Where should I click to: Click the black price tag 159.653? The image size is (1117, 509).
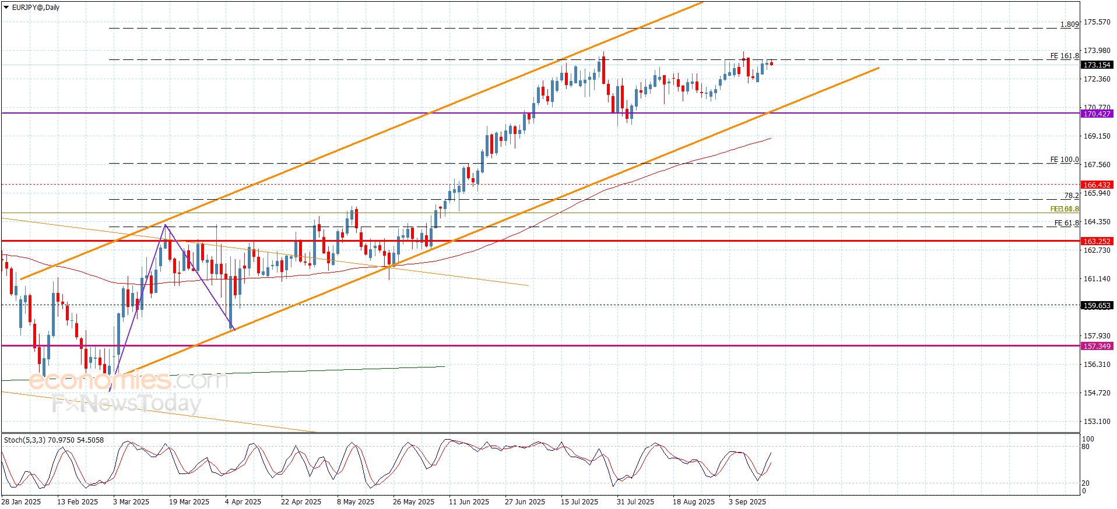[1097, 306]
